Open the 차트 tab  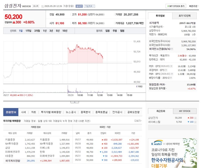coord(34,112)
